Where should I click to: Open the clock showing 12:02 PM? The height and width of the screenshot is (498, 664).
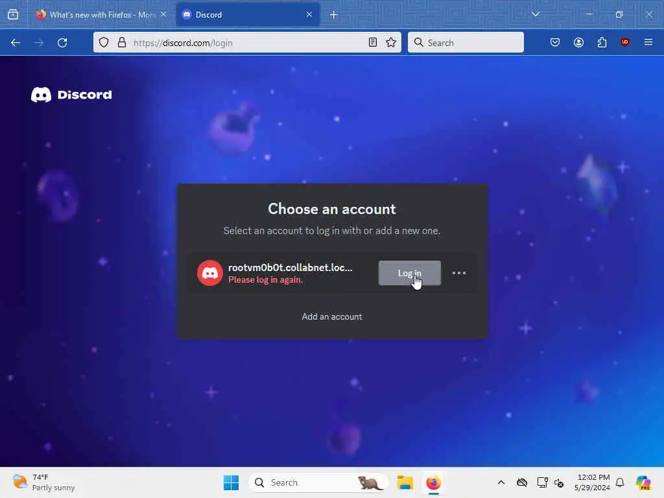click(x=592, y=482)
